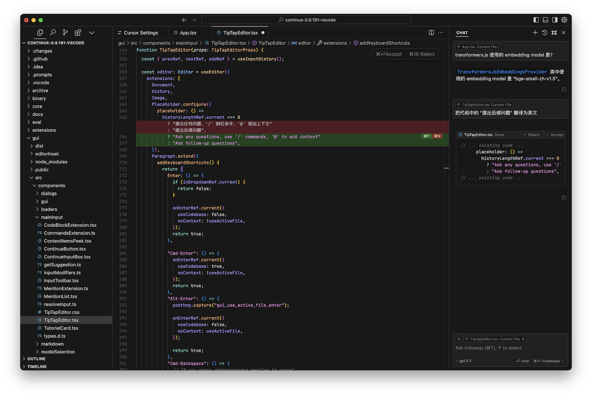This screenshot has height=397, width=592.
Task: Open the gpt-3.5 model selector
Action: coord(465,361)
